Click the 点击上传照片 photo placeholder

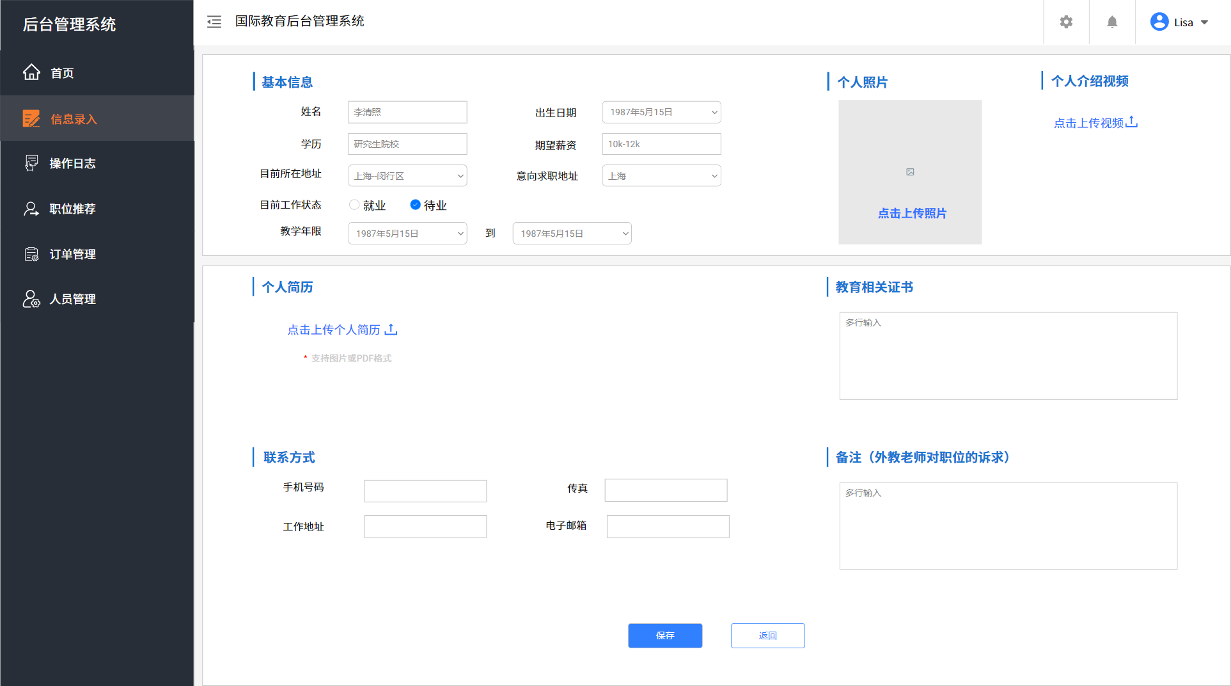click(910, 172)
